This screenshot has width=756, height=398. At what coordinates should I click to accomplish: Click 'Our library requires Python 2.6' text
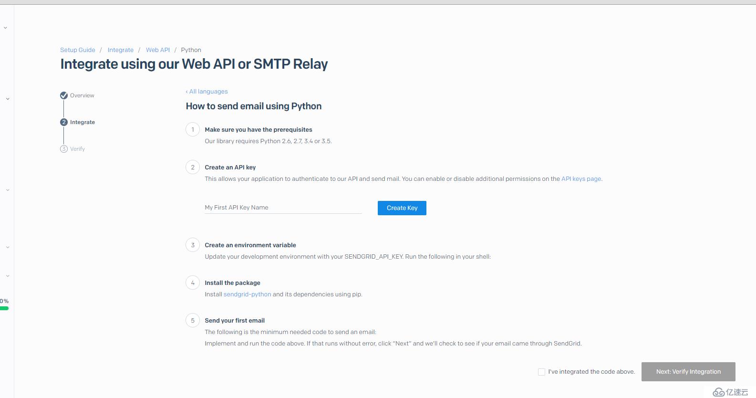268,141
